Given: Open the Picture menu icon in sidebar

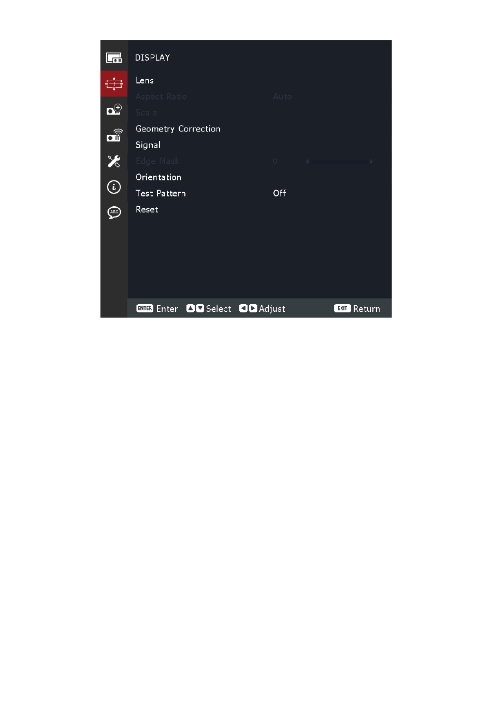Looking at the screenshot, I should pyautogui.click(x=114, y=58).
